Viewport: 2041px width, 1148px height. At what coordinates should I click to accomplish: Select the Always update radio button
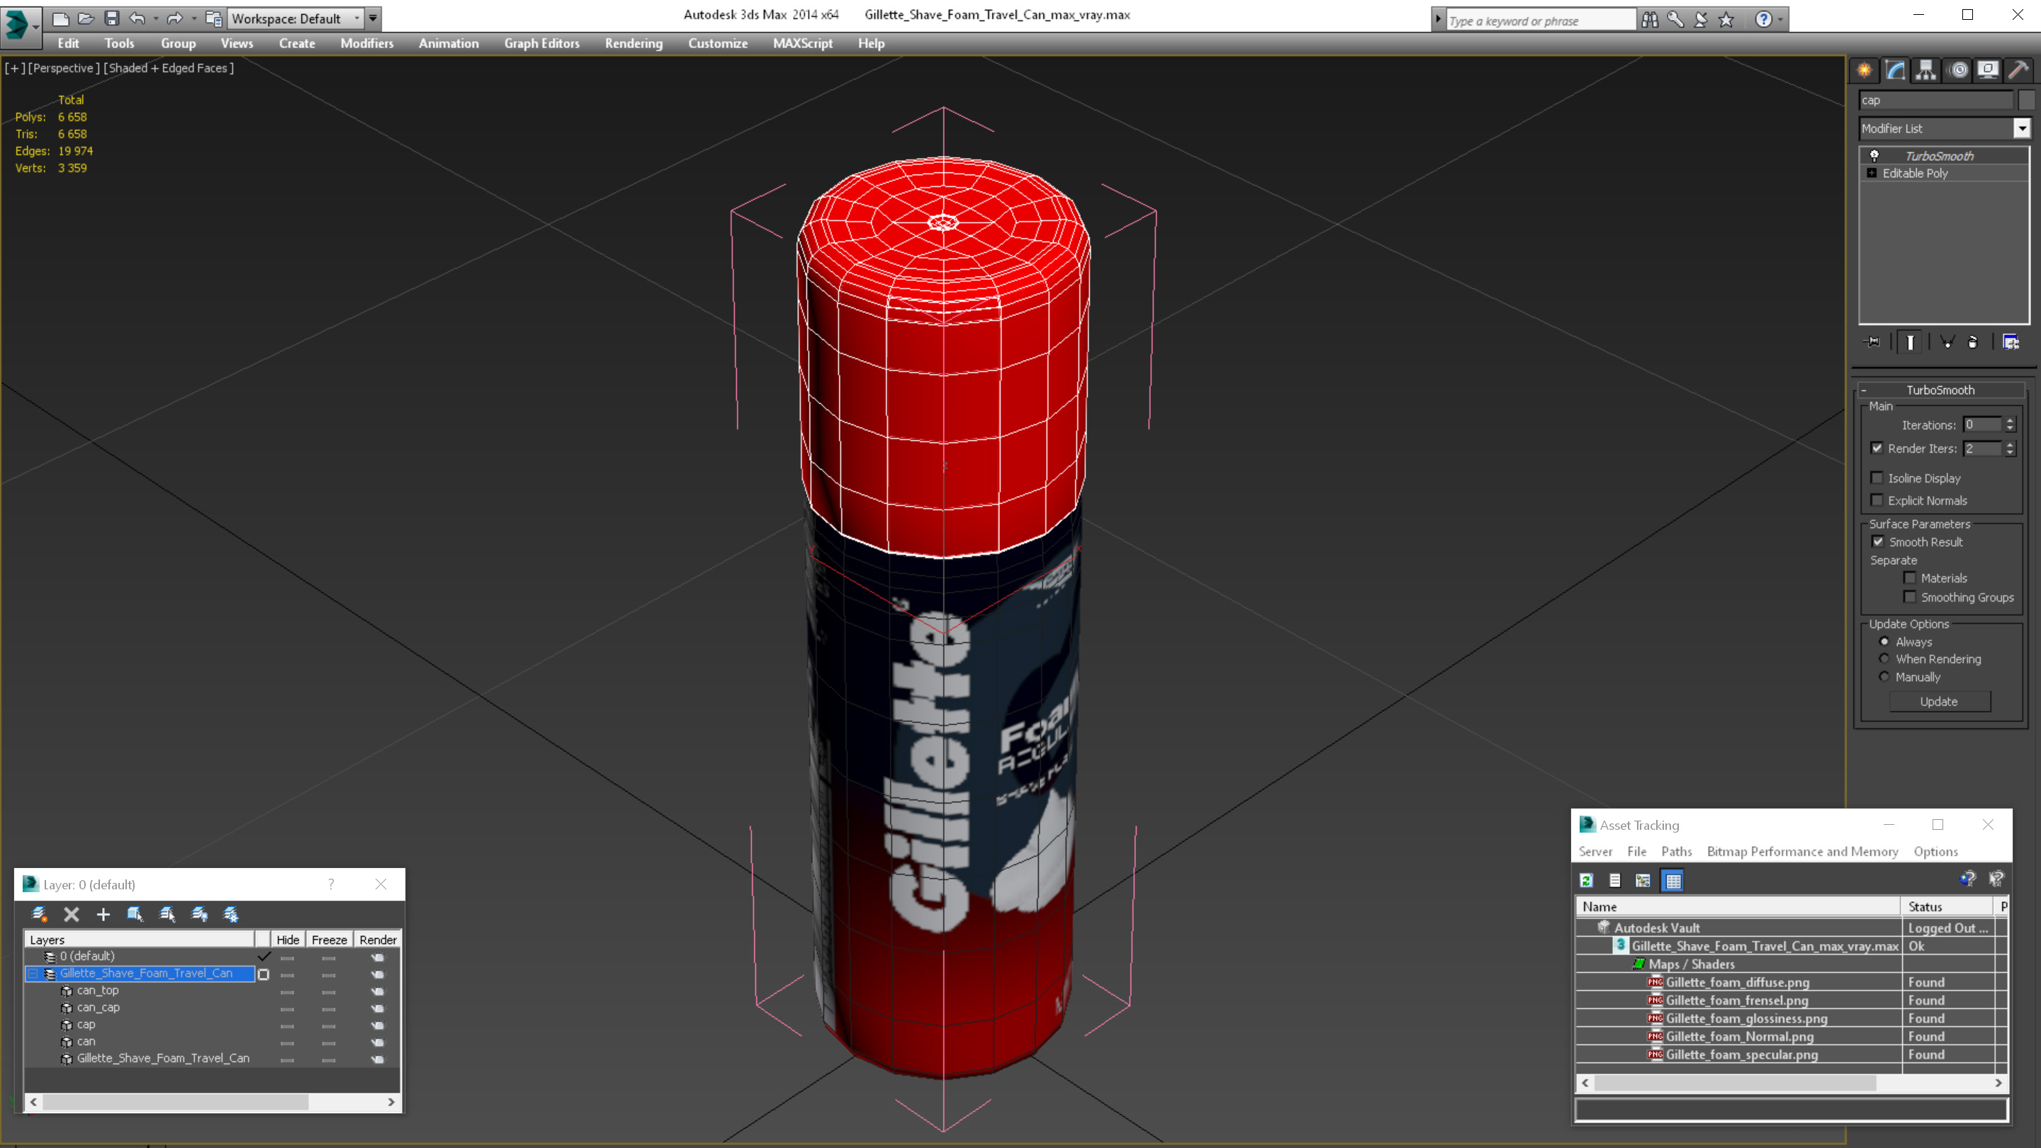pos(1885,642)
